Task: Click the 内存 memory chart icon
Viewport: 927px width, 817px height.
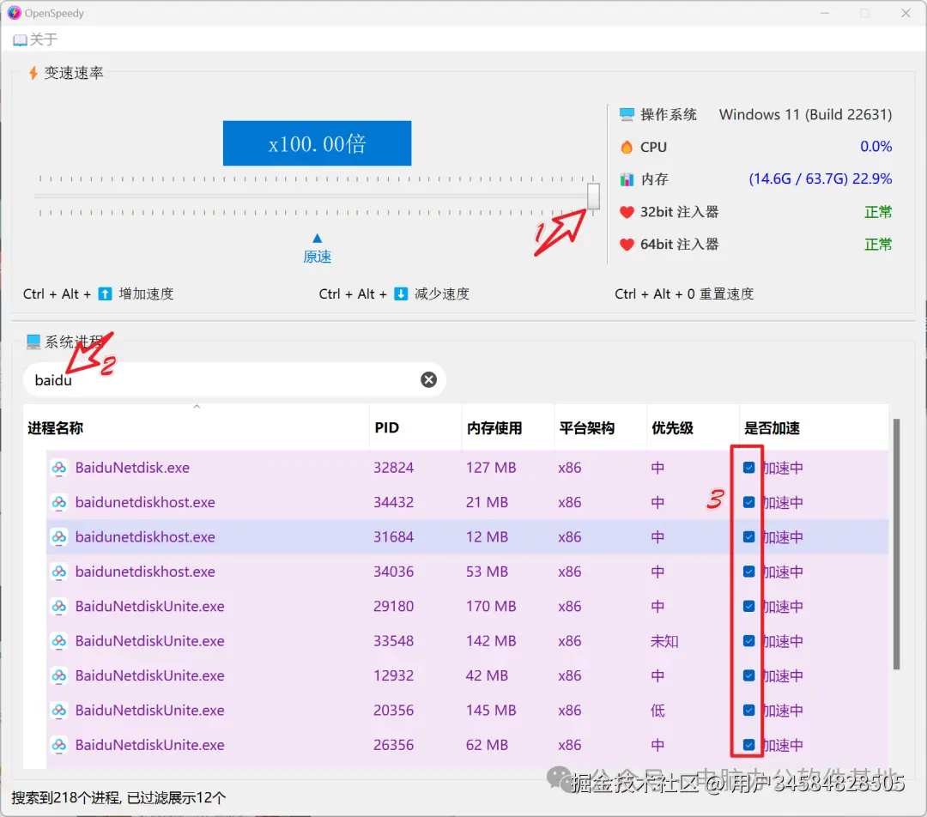Action: (627, 179)
